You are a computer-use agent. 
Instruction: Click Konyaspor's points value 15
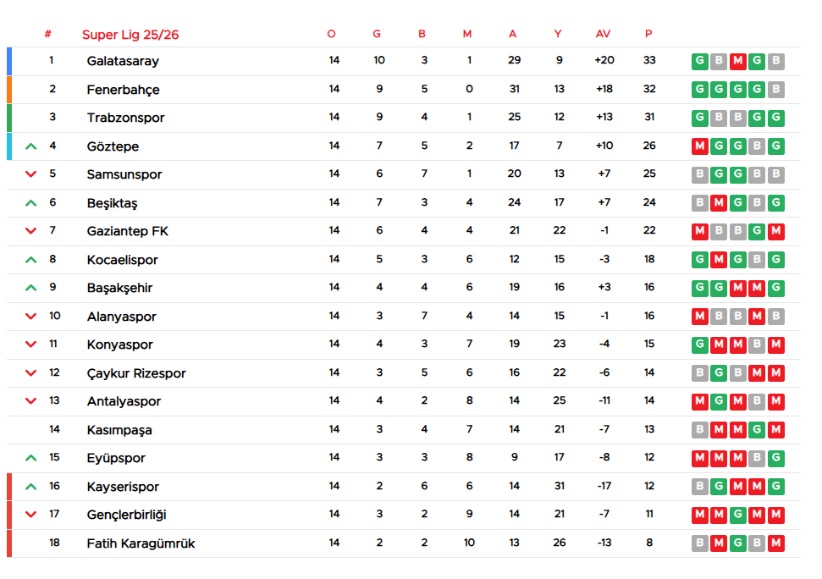[649, 345]
